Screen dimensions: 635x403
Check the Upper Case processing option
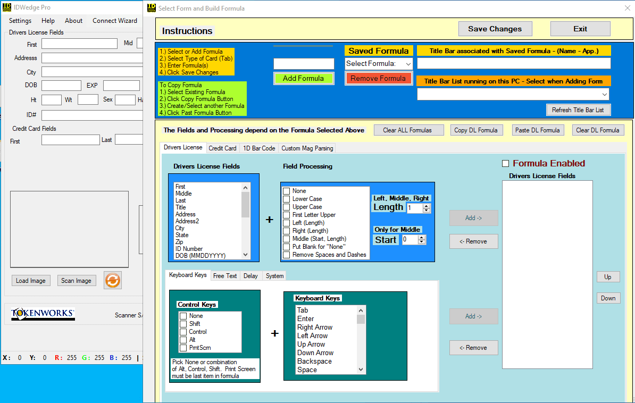coord(286,207)
